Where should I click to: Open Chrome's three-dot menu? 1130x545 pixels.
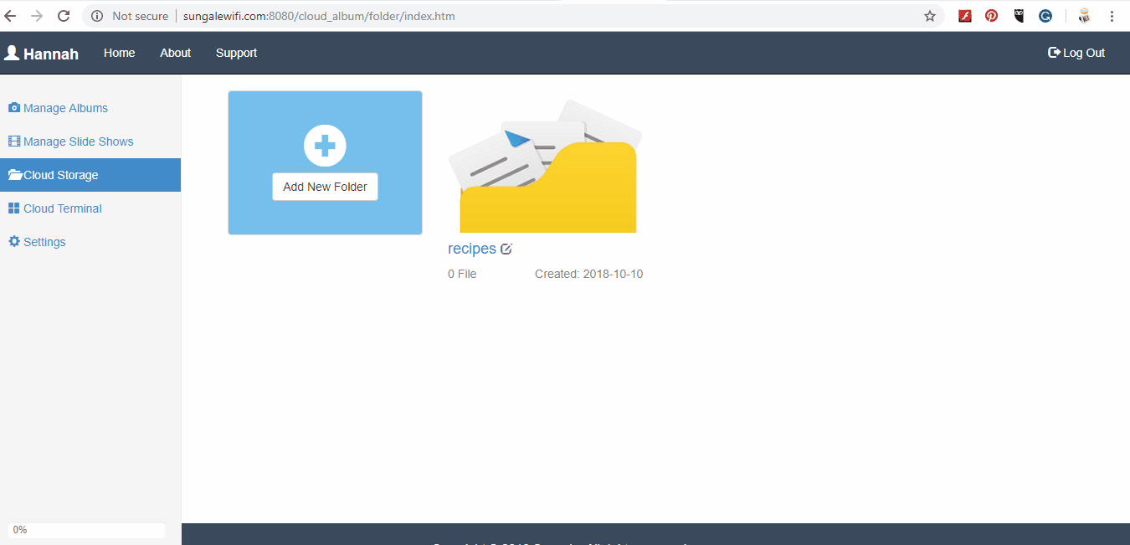coord(1112,15)
